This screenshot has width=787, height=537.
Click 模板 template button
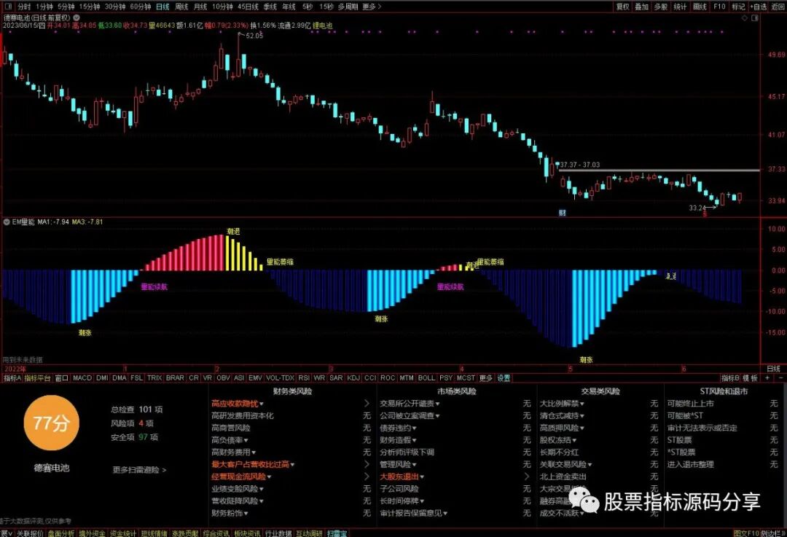pos(751,378)
